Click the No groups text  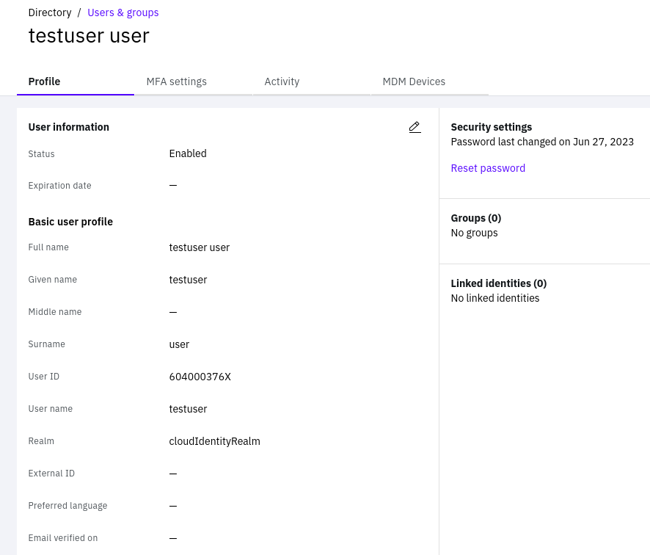coord(474,233)
